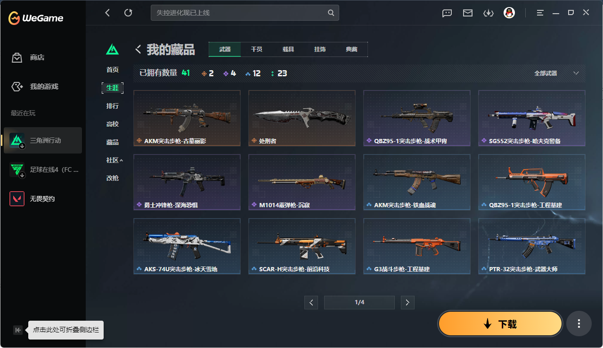Viewport: 603px width, 348px height.
Task: Click the orange 下载 button
Action: click(500, 324)
